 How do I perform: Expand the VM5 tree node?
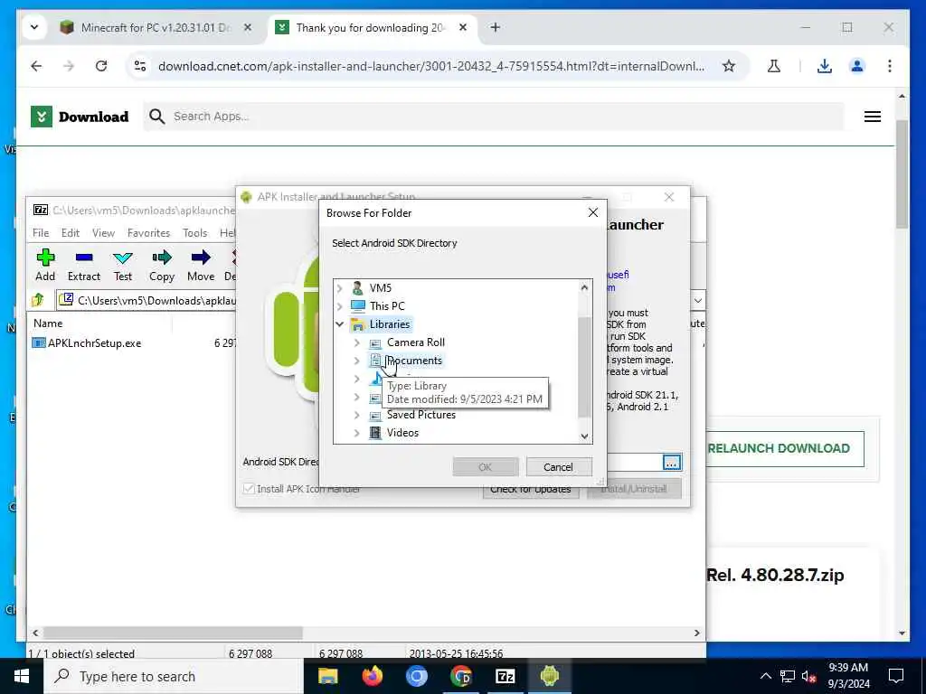point(340,288)
